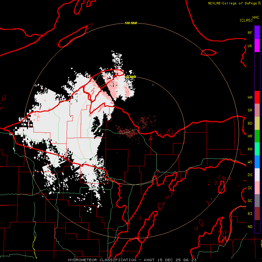Select the BD yellow legend block
The height and width of the screenshot is (262, 262).
tap(257, 123)
